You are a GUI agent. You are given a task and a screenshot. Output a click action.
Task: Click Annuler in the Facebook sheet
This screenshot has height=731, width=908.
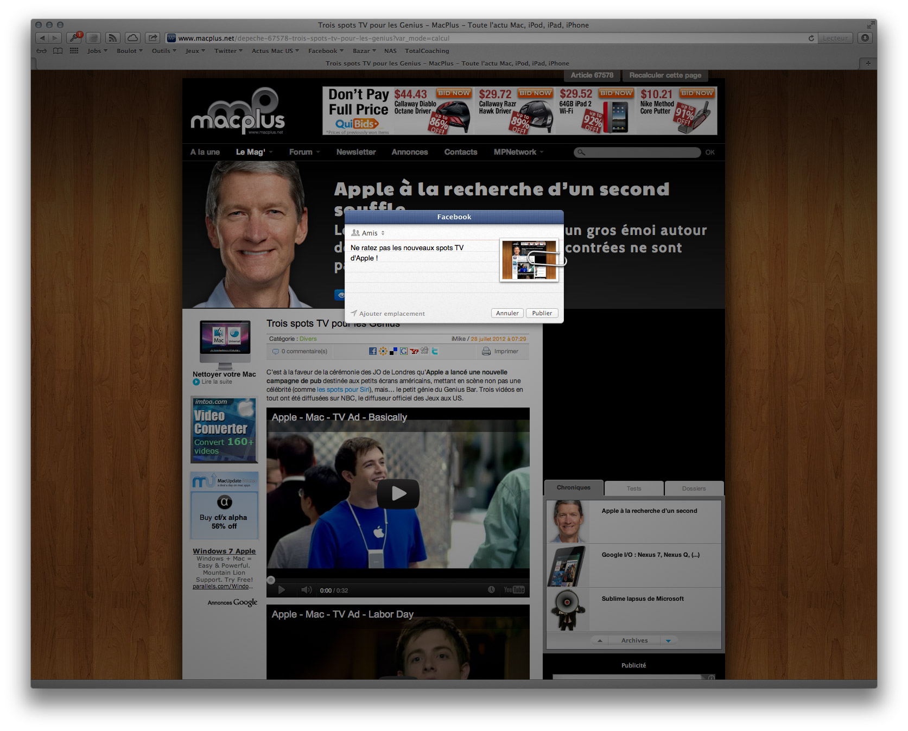pyautogui.click(x=507, y=313)
